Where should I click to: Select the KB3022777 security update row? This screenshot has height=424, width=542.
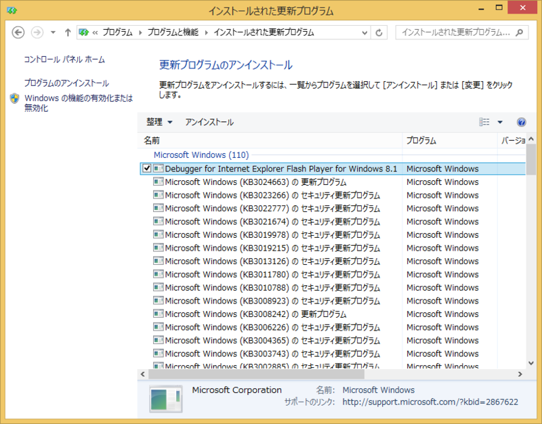pyautogui.click(x=332, y=208)
